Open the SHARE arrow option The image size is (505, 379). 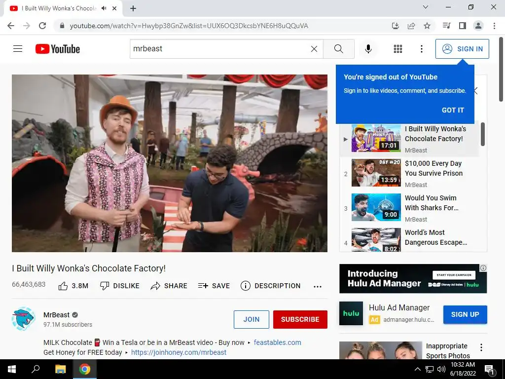(169, 286)
